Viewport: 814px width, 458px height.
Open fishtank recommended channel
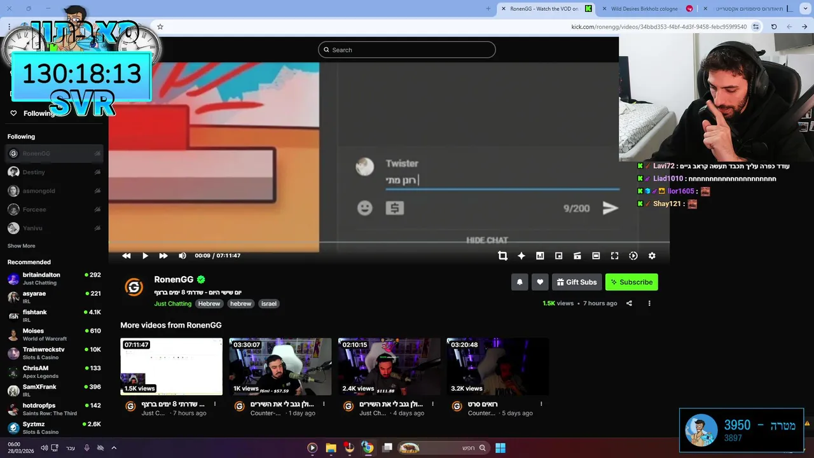[x=54, y=316]
